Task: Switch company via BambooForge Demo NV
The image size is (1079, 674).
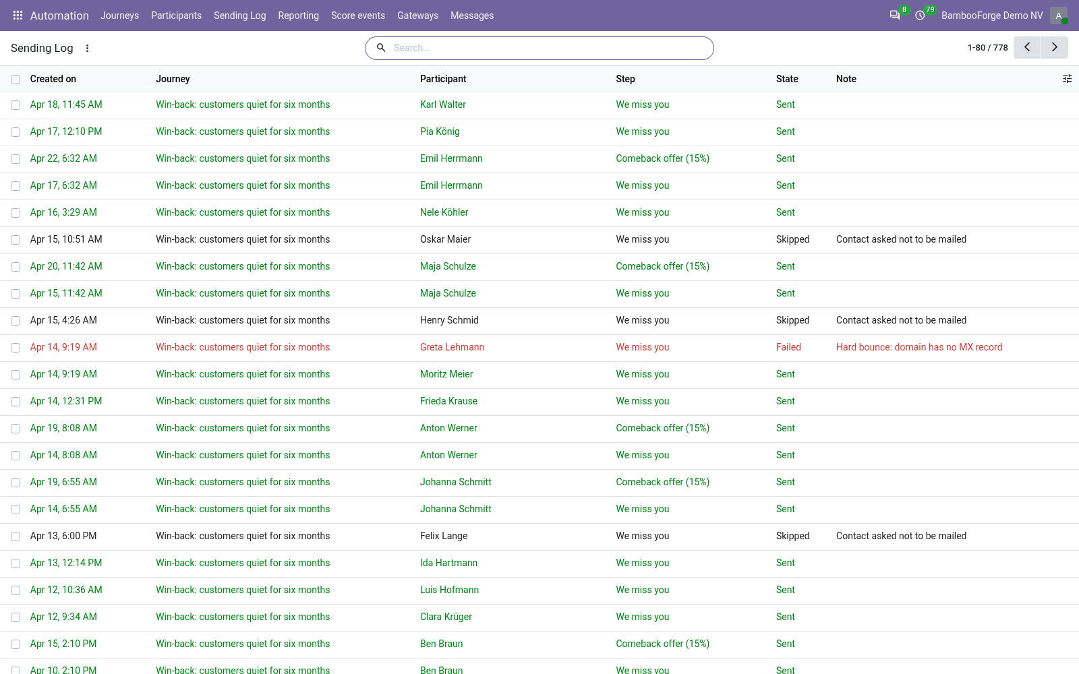Action: [992, 16]
